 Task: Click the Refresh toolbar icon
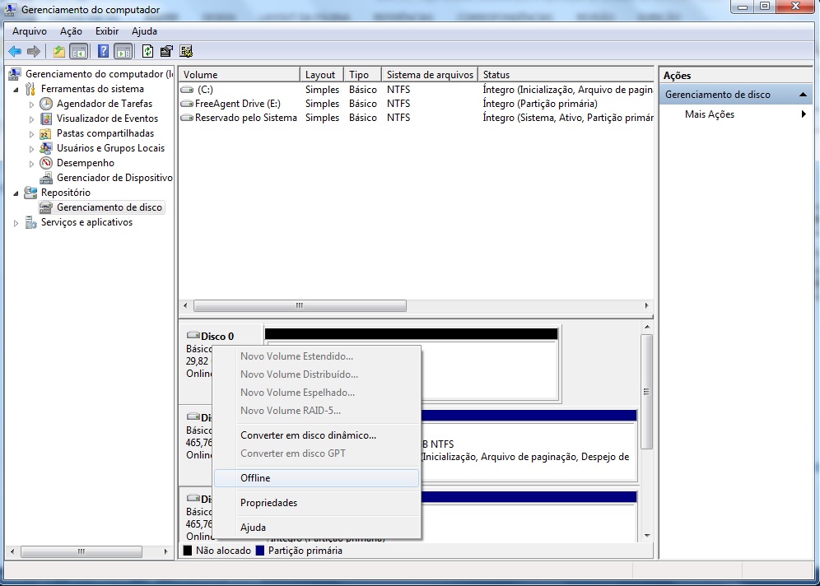147,51
